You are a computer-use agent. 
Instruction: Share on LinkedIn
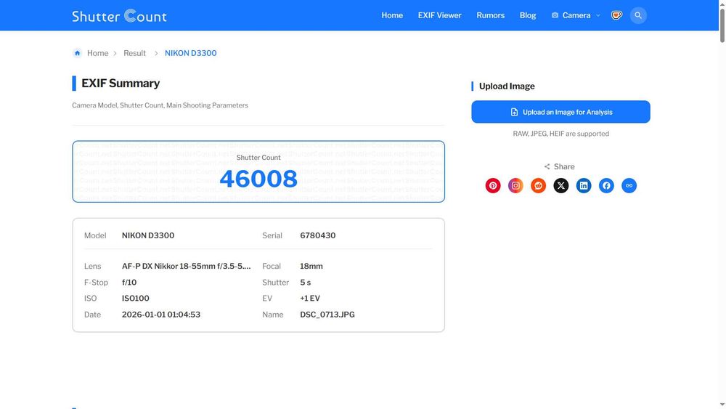pyautogui.click(x=584, y=185)
